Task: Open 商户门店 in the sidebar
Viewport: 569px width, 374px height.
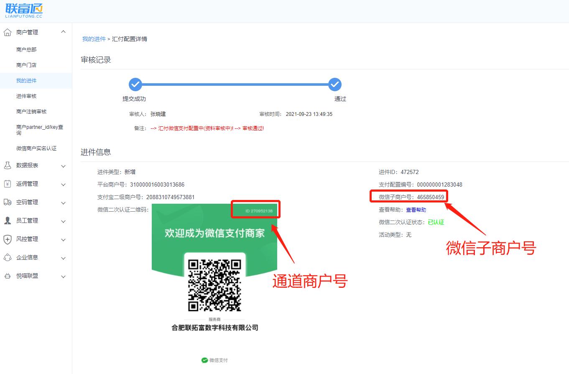Action: pyautogui.click(x=26, y=65)
